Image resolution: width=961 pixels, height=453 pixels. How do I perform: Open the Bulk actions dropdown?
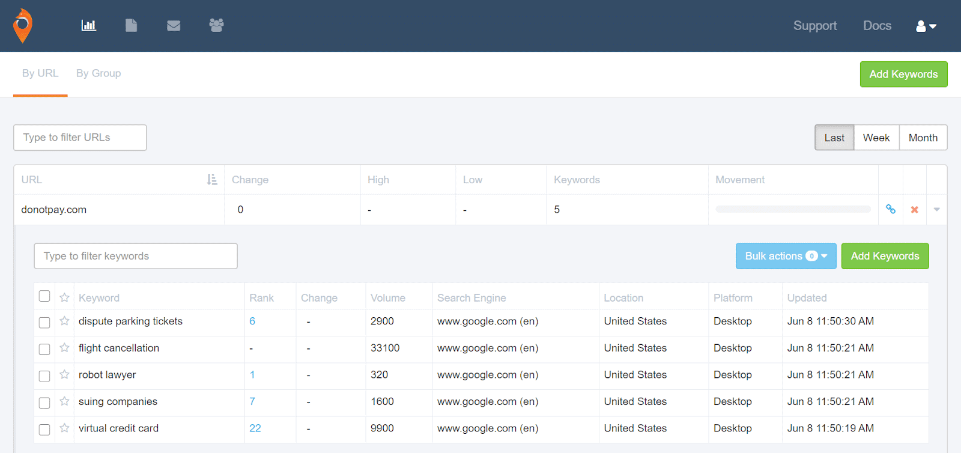pyautogui.click(x=786, y=256)
